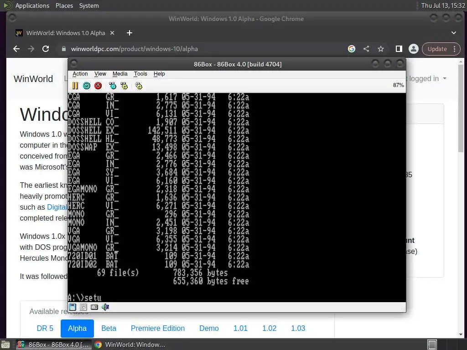This screenshot has width=467, height=350.
Task: Open the 86Box Action menu
Action: [80, 74]
